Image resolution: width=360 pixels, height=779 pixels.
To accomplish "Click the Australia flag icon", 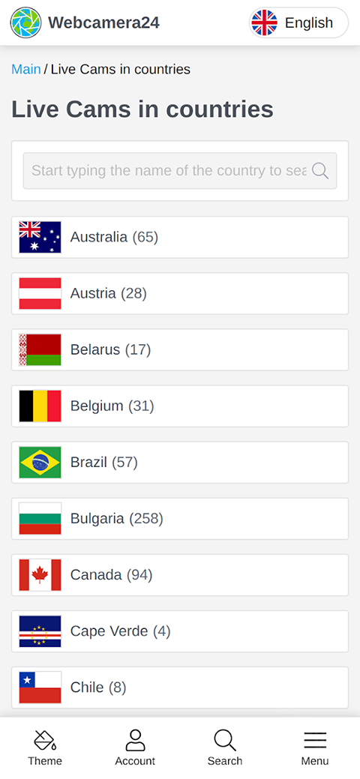I will coord(40,238).
